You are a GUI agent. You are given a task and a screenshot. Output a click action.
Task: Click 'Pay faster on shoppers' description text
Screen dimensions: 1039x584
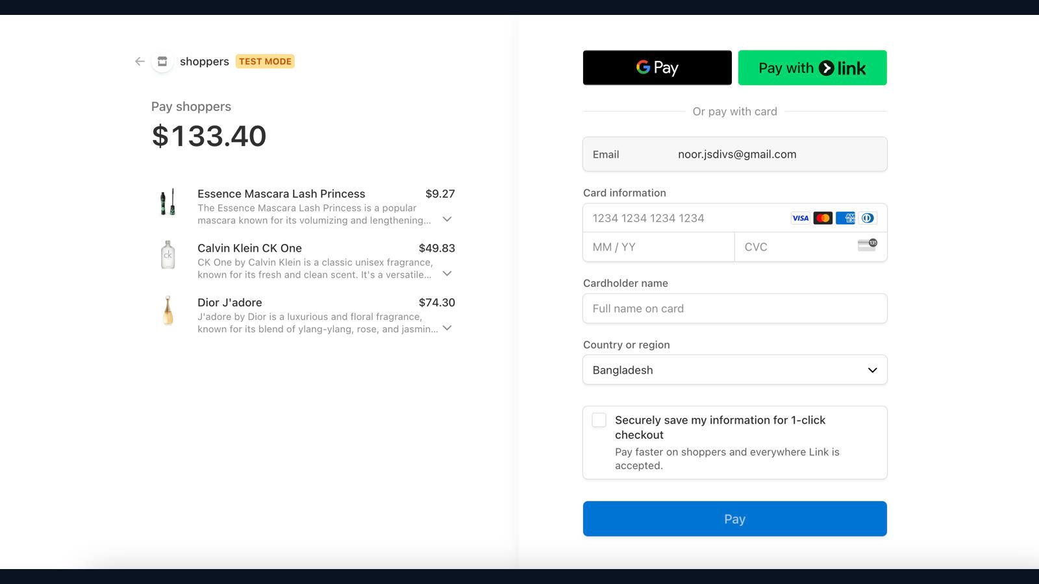(727, 459)
